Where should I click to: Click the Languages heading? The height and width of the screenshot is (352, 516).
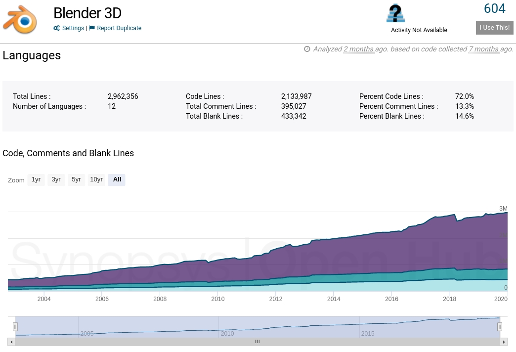point(32,55)
